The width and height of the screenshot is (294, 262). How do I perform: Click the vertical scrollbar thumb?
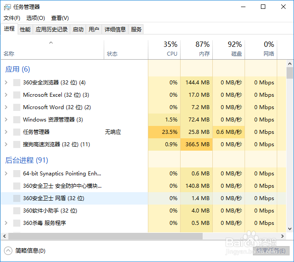click(x=290, y=73)
